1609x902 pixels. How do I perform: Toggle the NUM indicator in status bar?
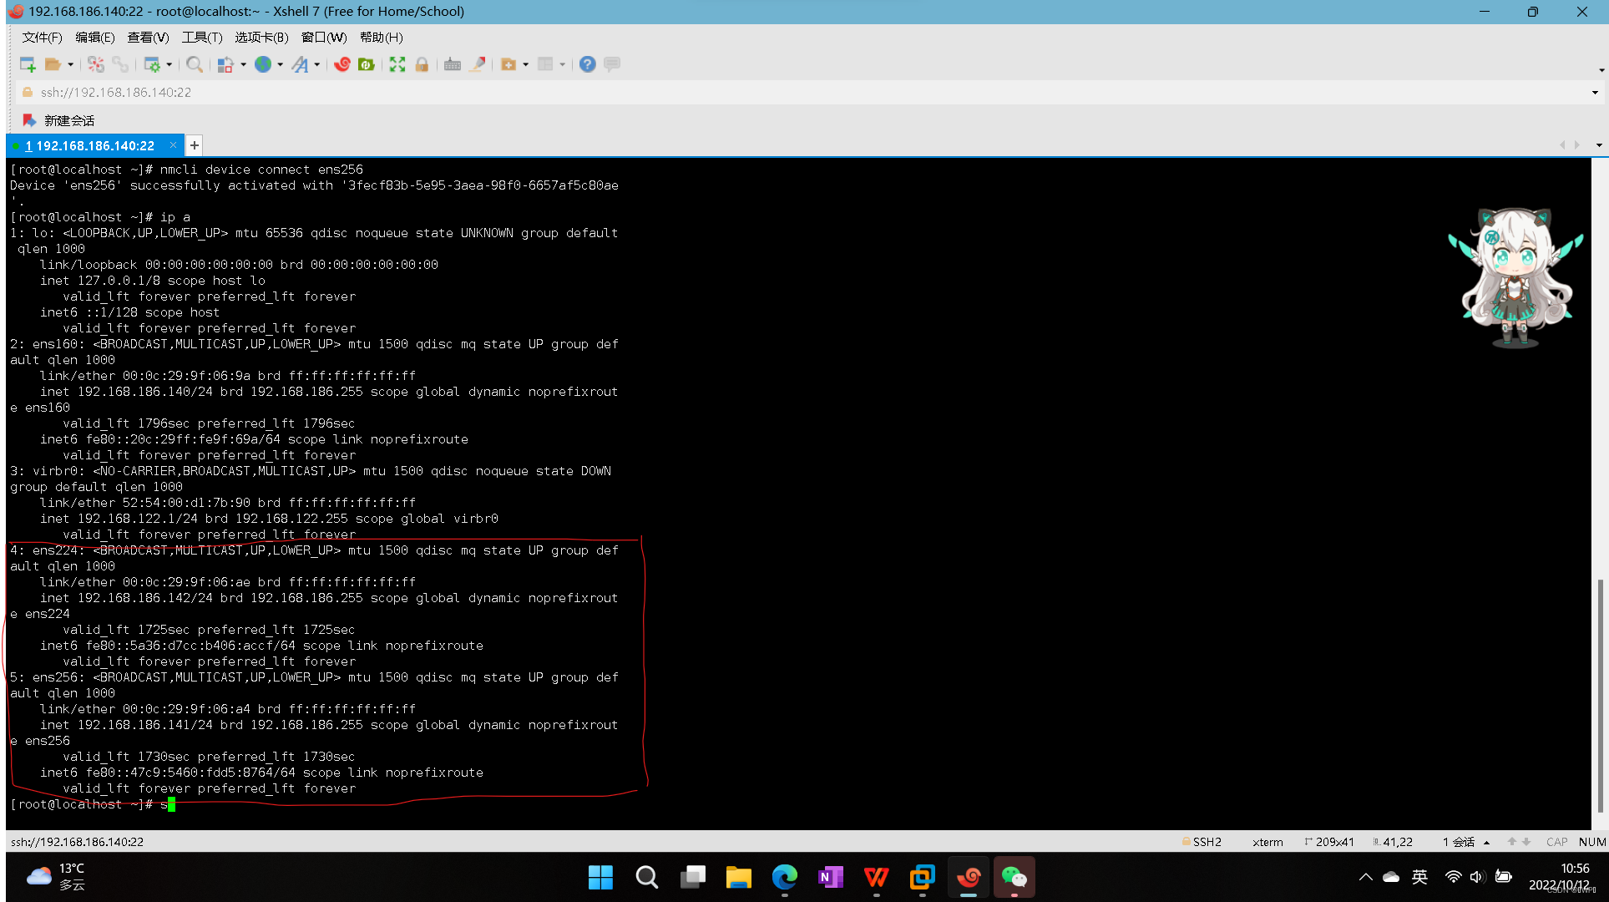[1591, 842]
